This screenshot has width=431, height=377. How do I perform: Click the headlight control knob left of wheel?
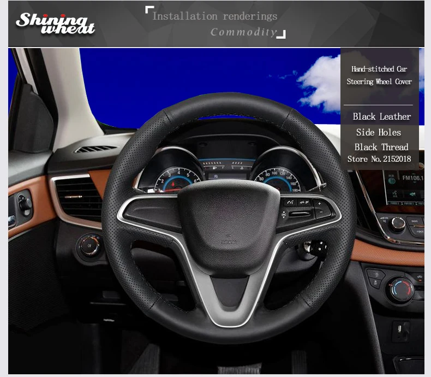coord(89,246)
